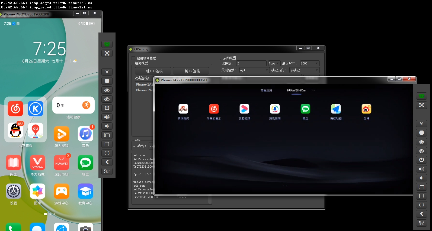Click the square menu icon in 1A22 phone toolbar
Viewport: 432px width, 231px height.
(x=421, y=196)
